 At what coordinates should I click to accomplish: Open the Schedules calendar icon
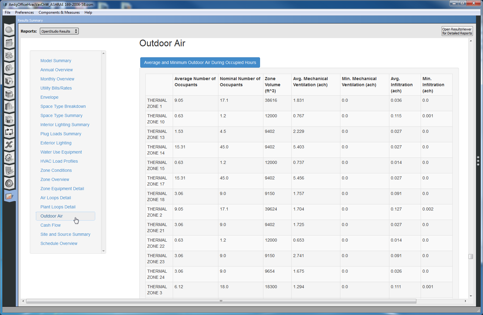click(x=9, y=43)
